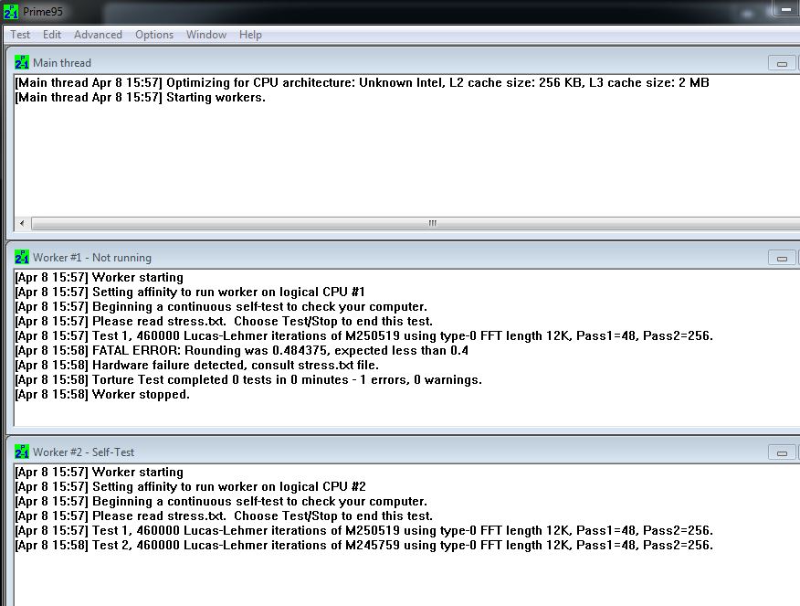Click Worker #1 'Beginning a continuous self-test' line
The width and height of the screenshot is (800, 606).
(x=221, y=307)
